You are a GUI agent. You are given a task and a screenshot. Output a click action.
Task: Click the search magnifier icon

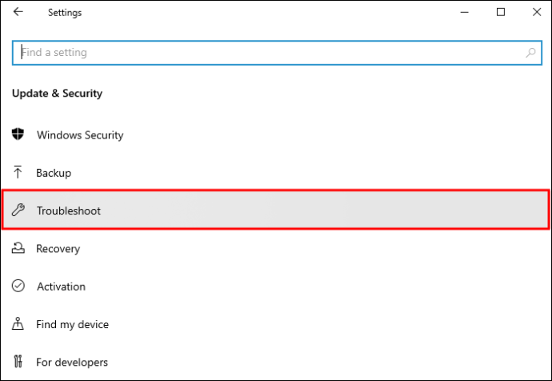pyautogui.click(x=530, y=53)
